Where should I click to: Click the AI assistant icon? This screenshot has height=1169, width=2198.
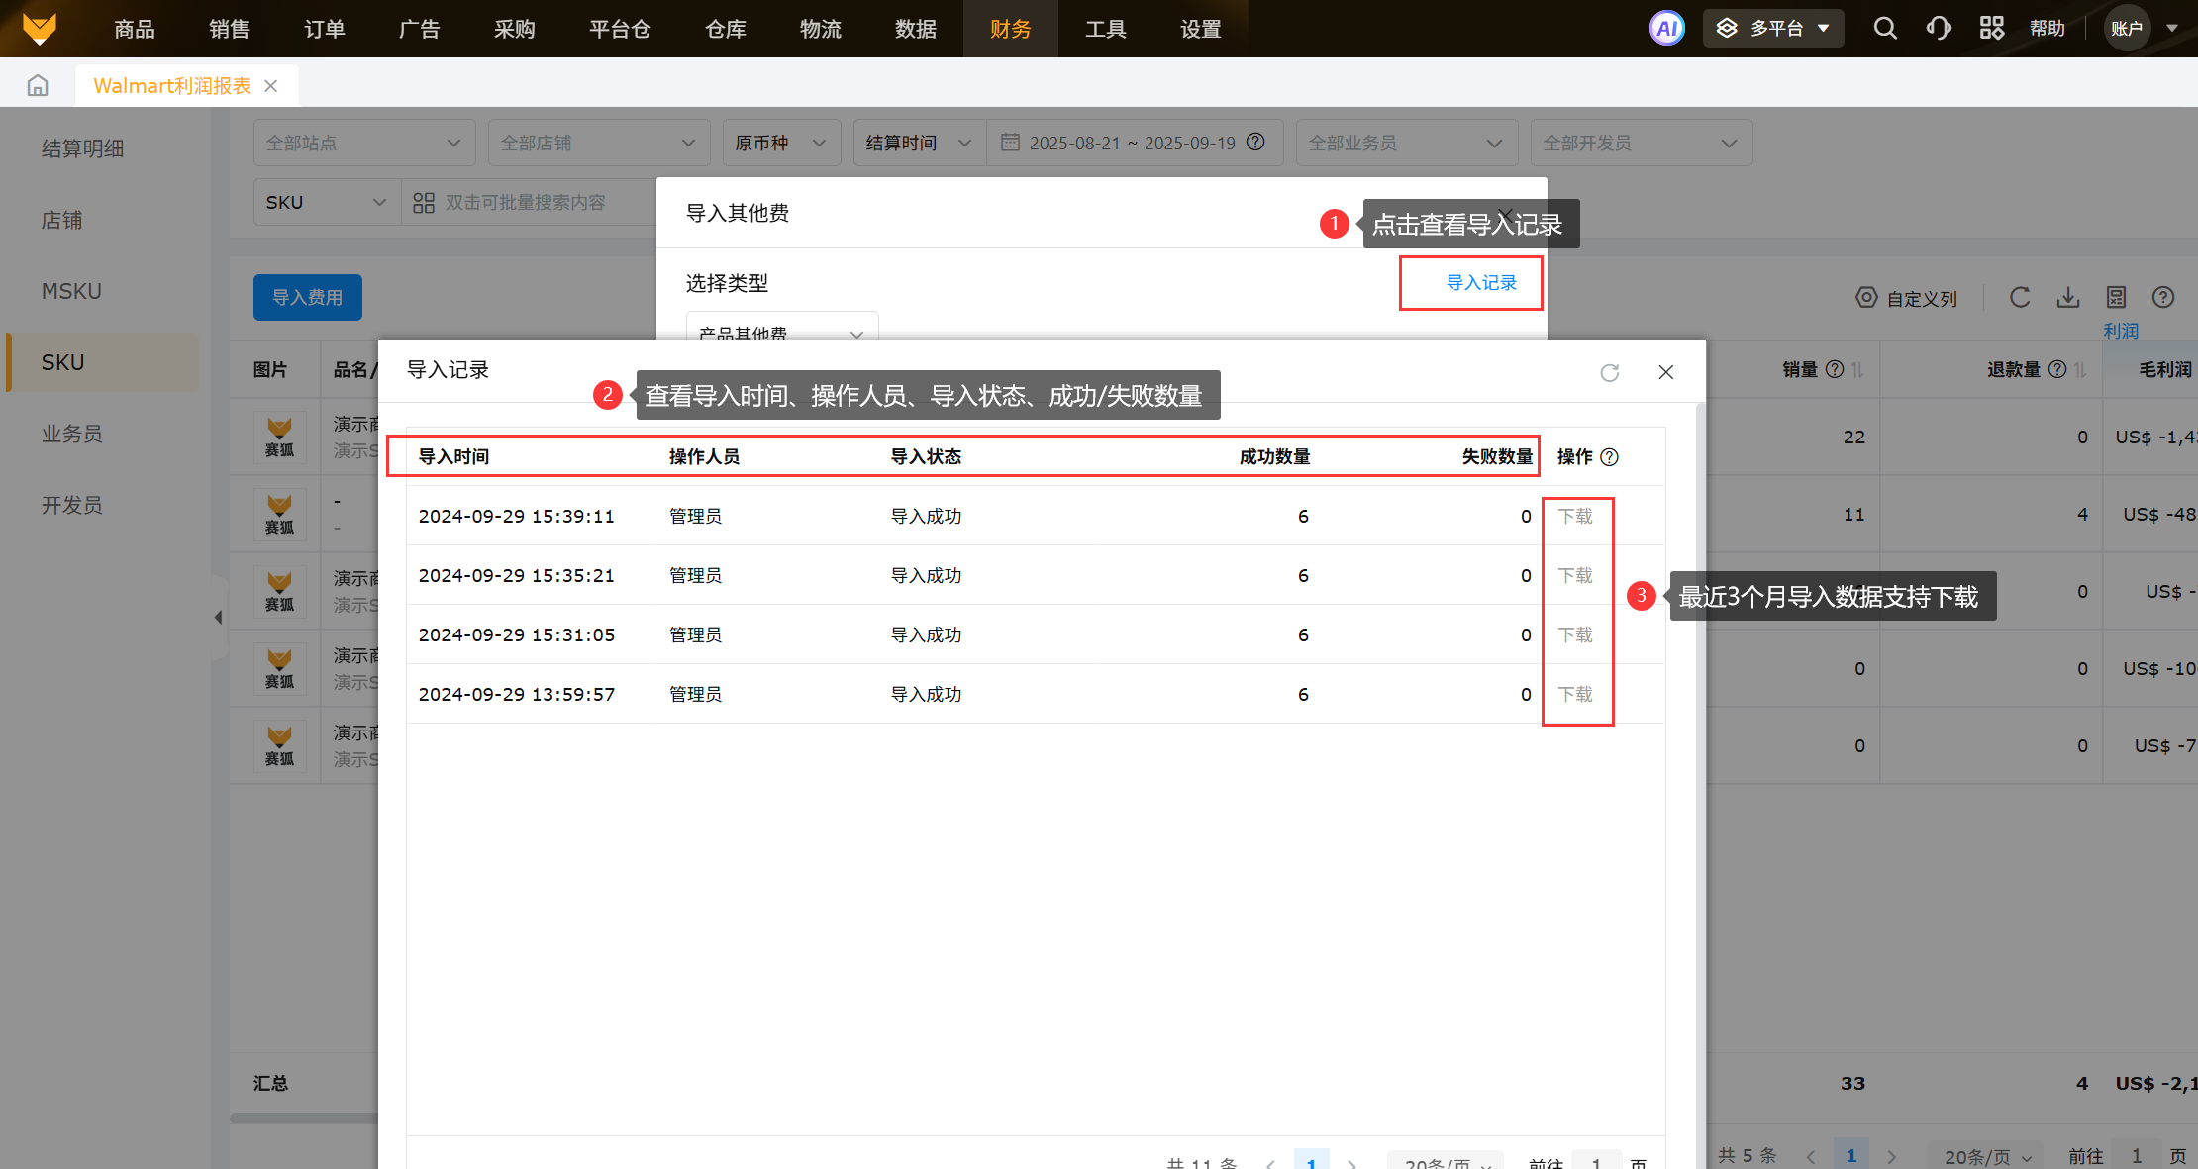pyautogui.click(x=1666, y=28)
